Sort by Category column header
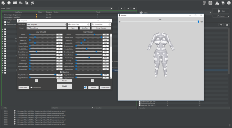 (x=49, y=12)
